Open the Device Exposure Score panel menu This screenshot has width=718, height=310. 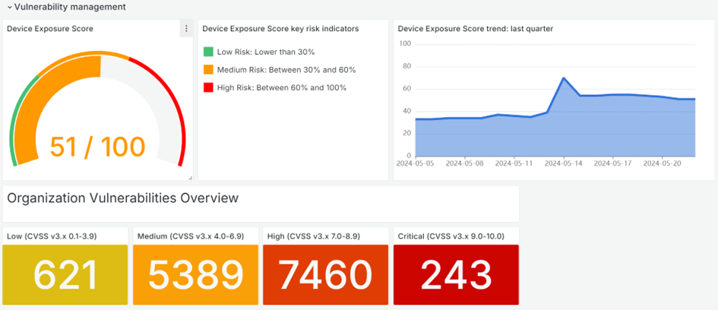pyautogui.click(x=186, y=29)
